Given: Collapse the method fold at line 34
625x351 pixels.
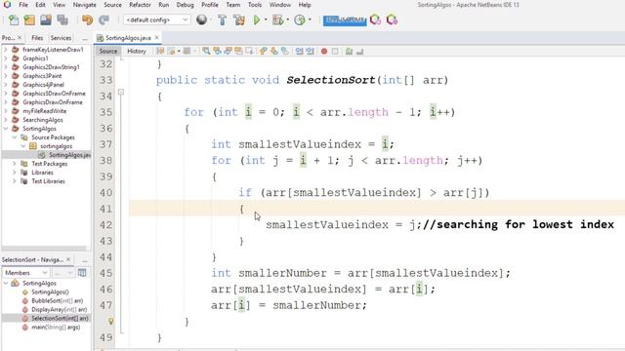Looking at the screenshot, I should 121,93.
